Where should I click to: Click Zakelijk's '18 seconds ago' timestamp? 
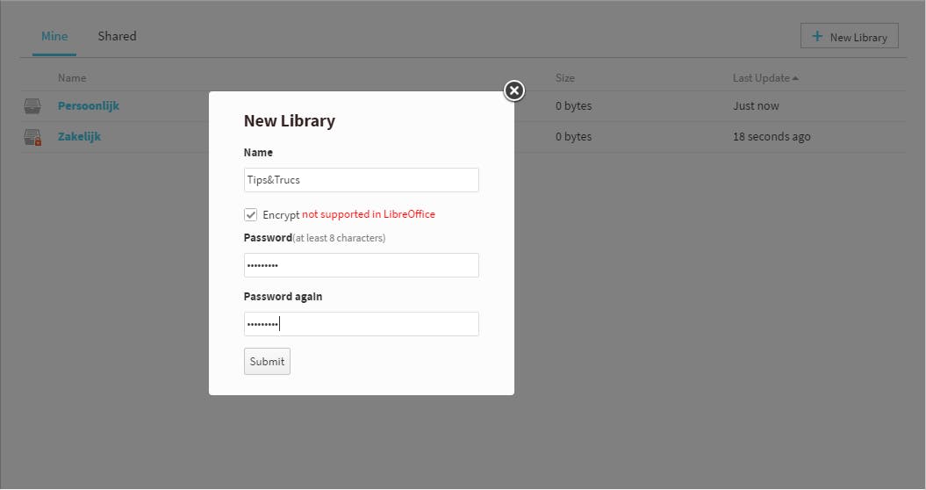[x=772, y=137]
